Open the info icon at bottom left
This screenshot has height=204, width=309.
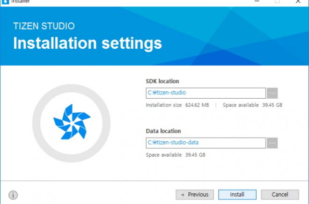pos(13,195)
